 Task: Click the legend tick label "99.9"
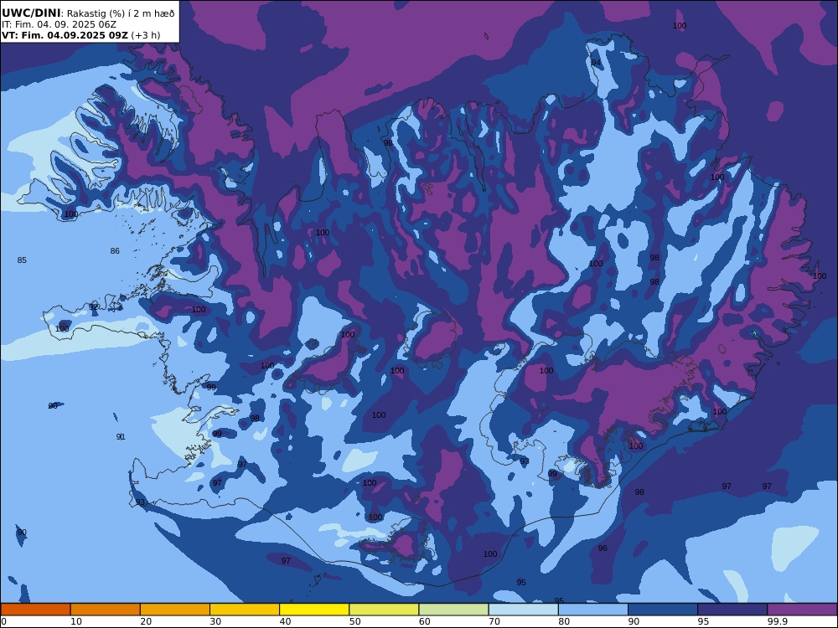pyautogui.click(x=777, y=621)
